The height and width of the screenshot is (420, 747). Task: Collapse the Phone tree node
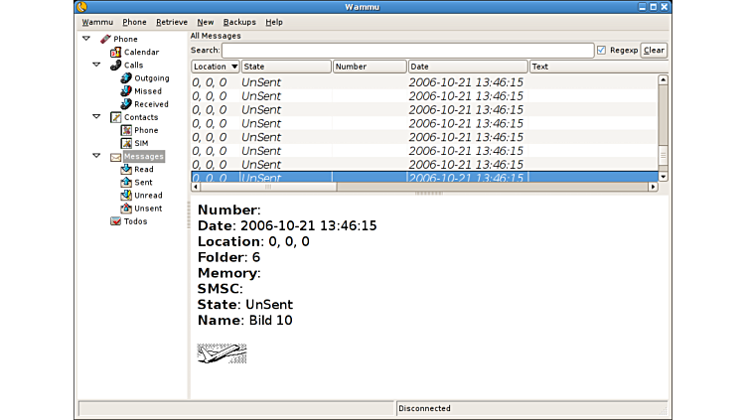click(x=86, y=39)
